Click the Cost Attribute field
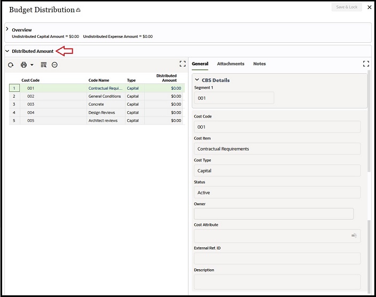This screenshot has height=297, width=376. point(277,236)
